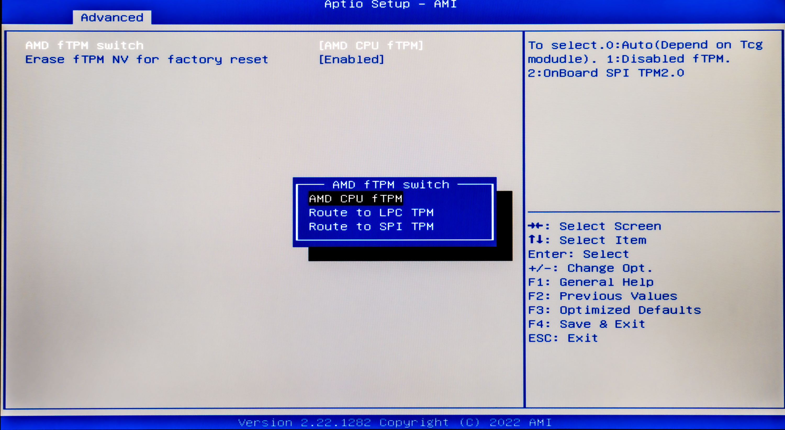Image resolution: width=785 pixels, height=430 pixels.
Task: Open the [AMD CPU fTPM] value dropdown
Action: click(371, 45)
